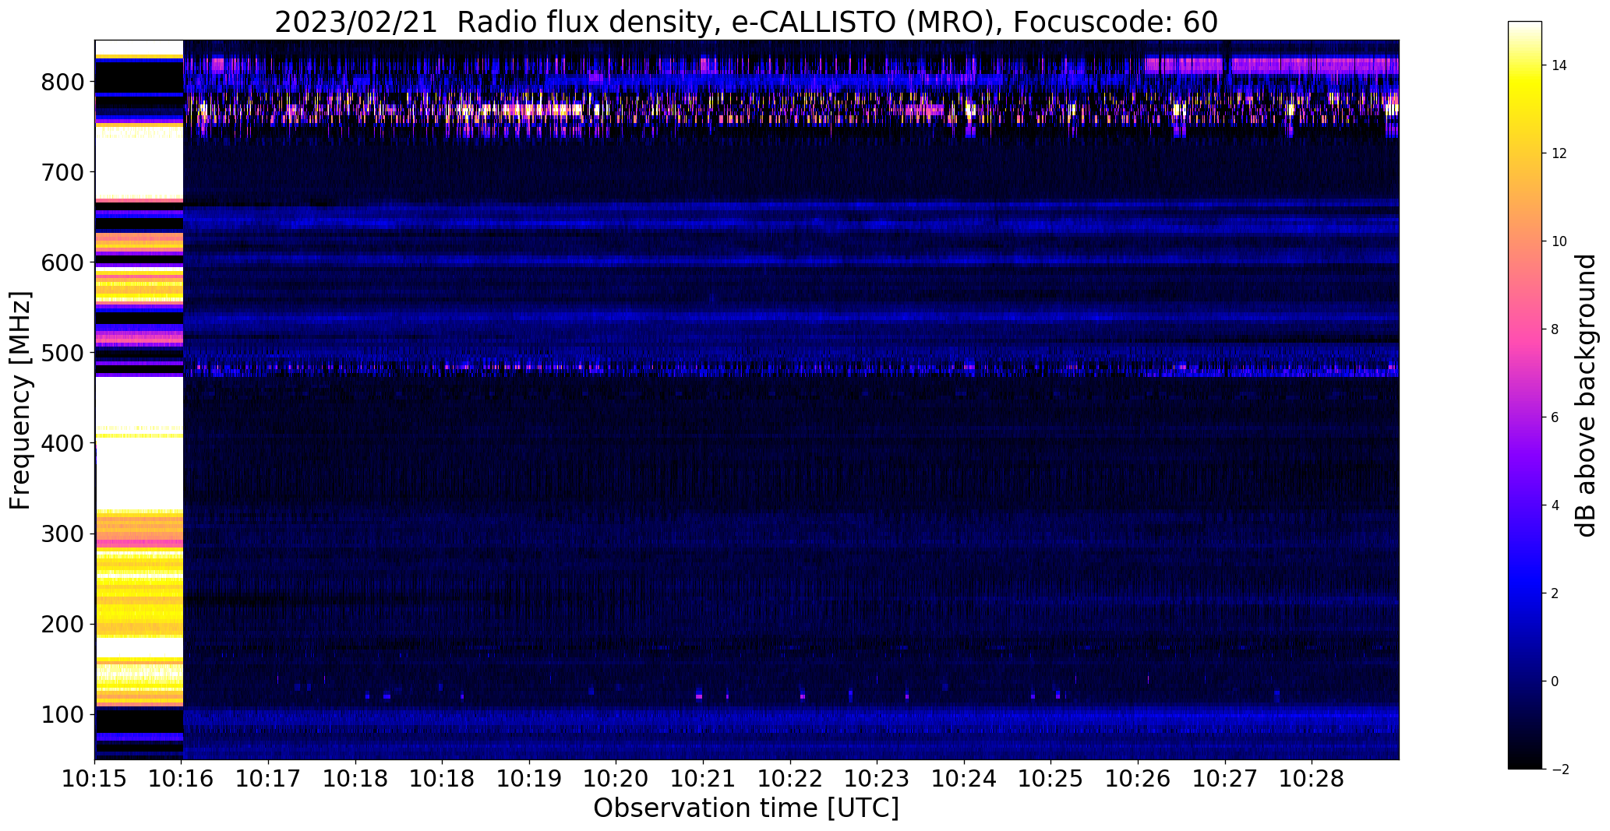Select the 'Observation time [UTC]' x-axis label
The width and height of the screenshot is (1610, 831).
(746, 808)
